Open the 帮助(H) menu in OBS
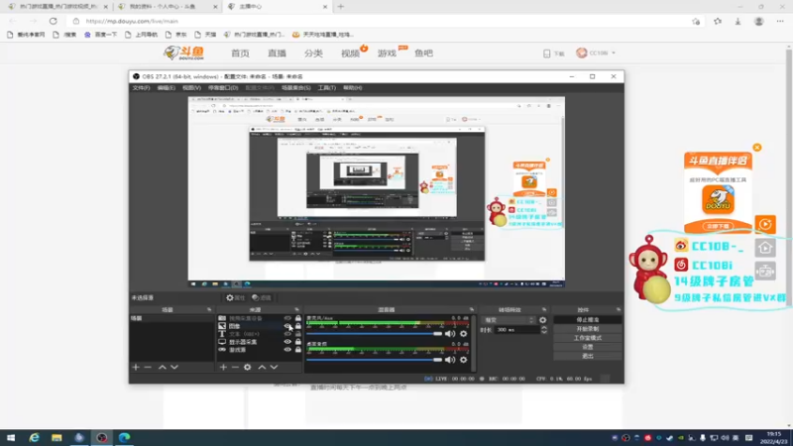The image size is (793, 446). click(353, 87)
